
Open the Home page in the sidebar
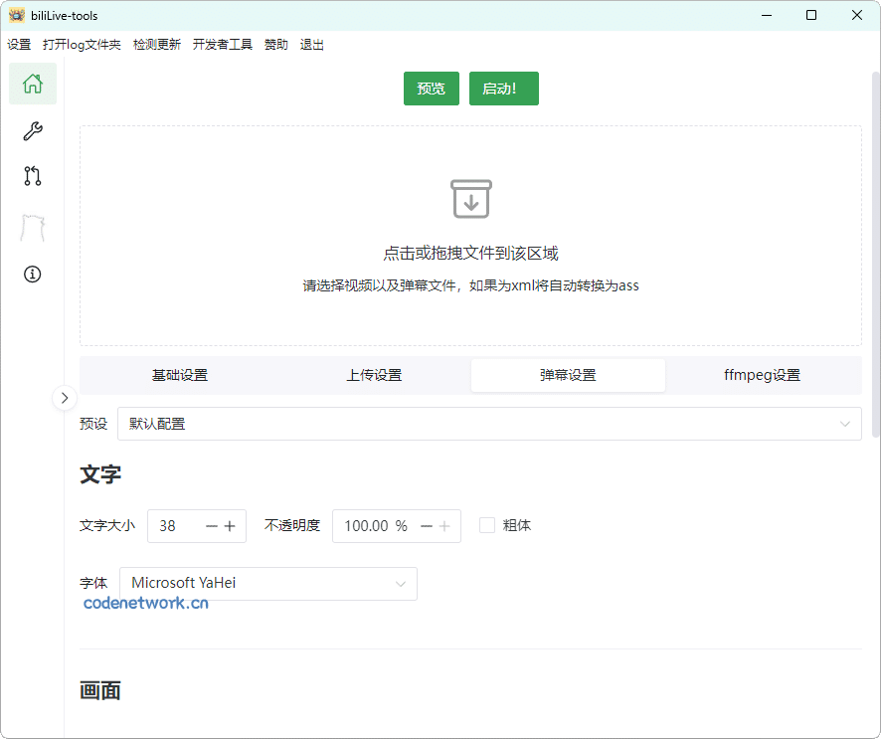click(32, 84)
